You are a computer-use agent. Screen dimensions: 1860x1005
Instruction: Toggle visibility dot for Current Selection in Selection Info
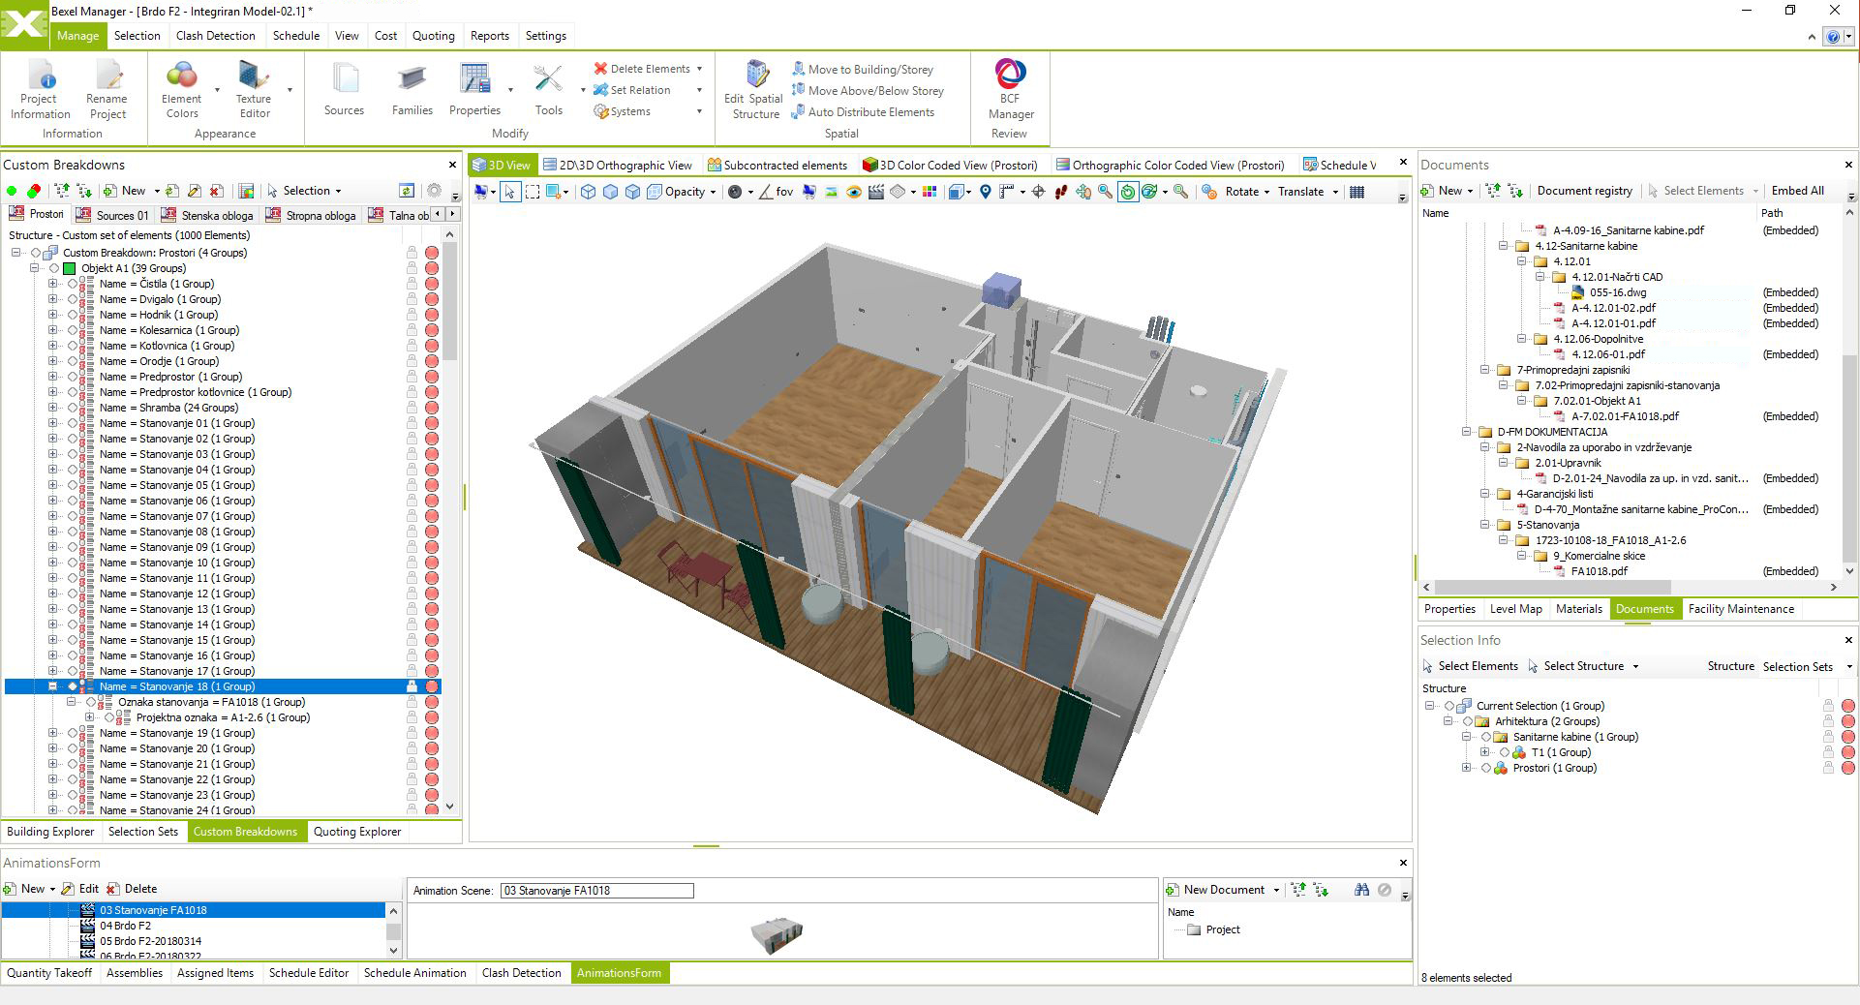click(x=1848, y=706)
